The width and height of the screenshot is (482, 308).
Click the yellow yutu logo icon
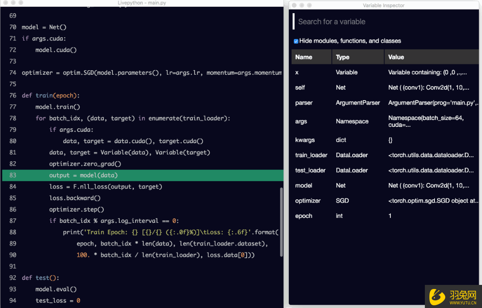tap(437, 297)
